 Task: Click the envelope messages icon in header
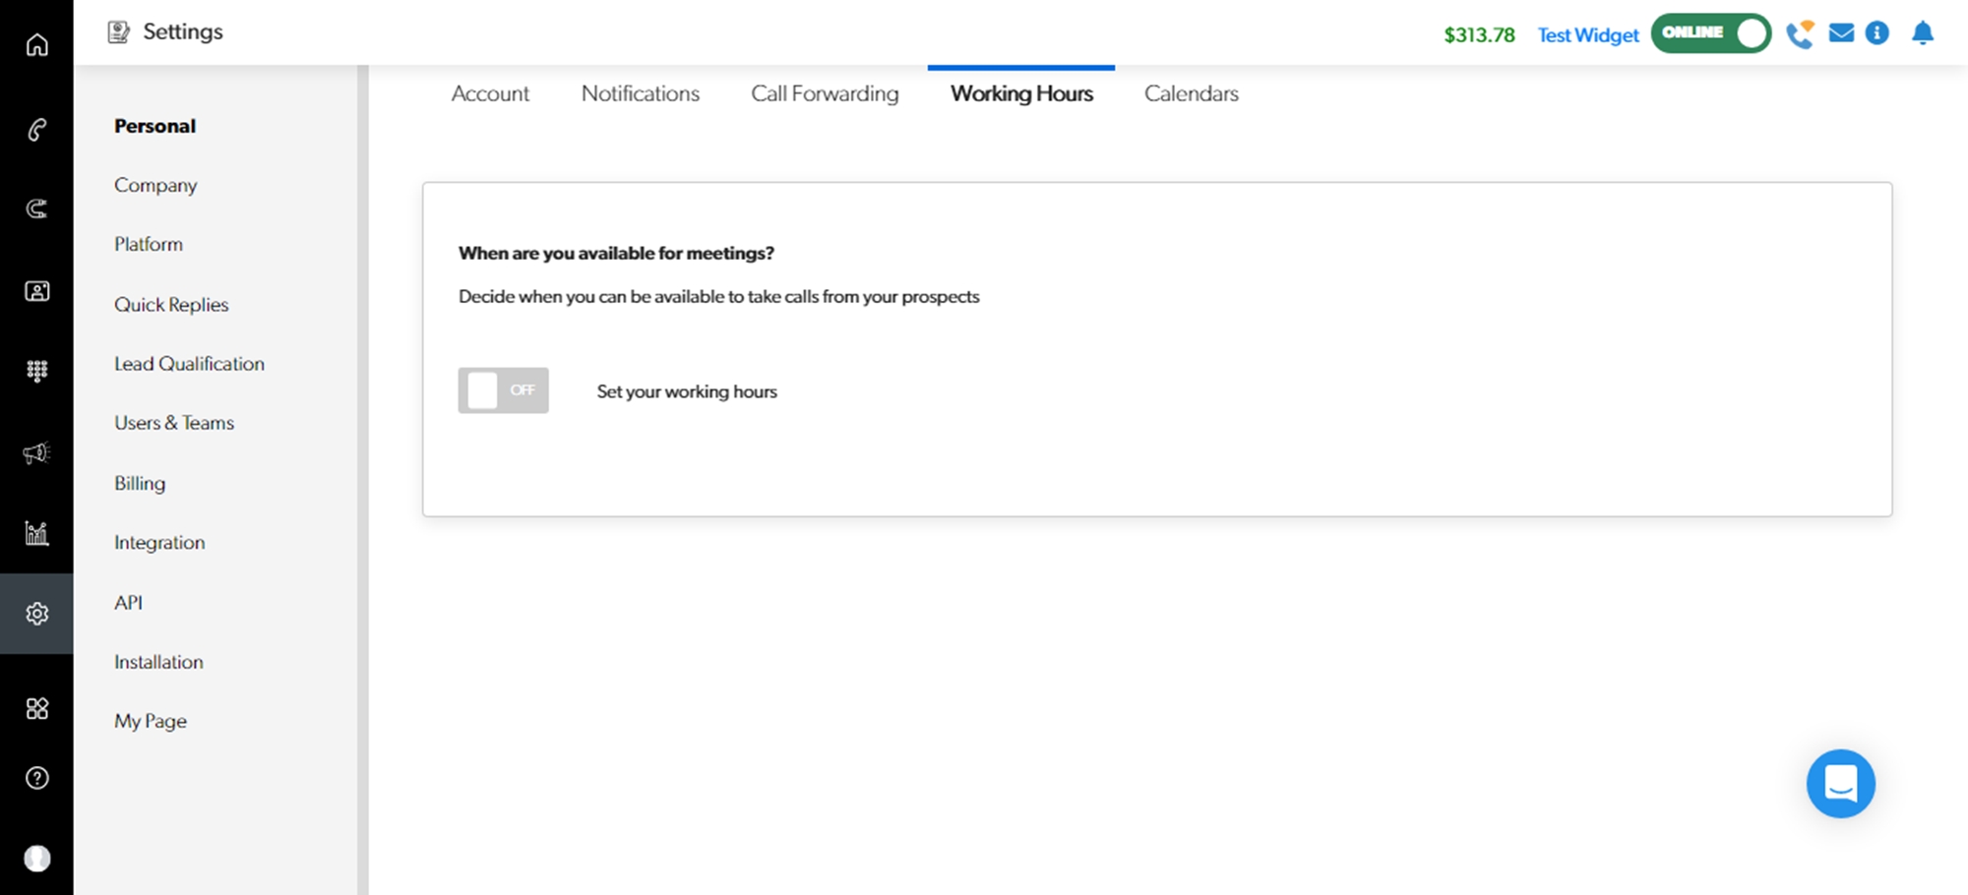pyautogui.click(x=1841, y=33)
